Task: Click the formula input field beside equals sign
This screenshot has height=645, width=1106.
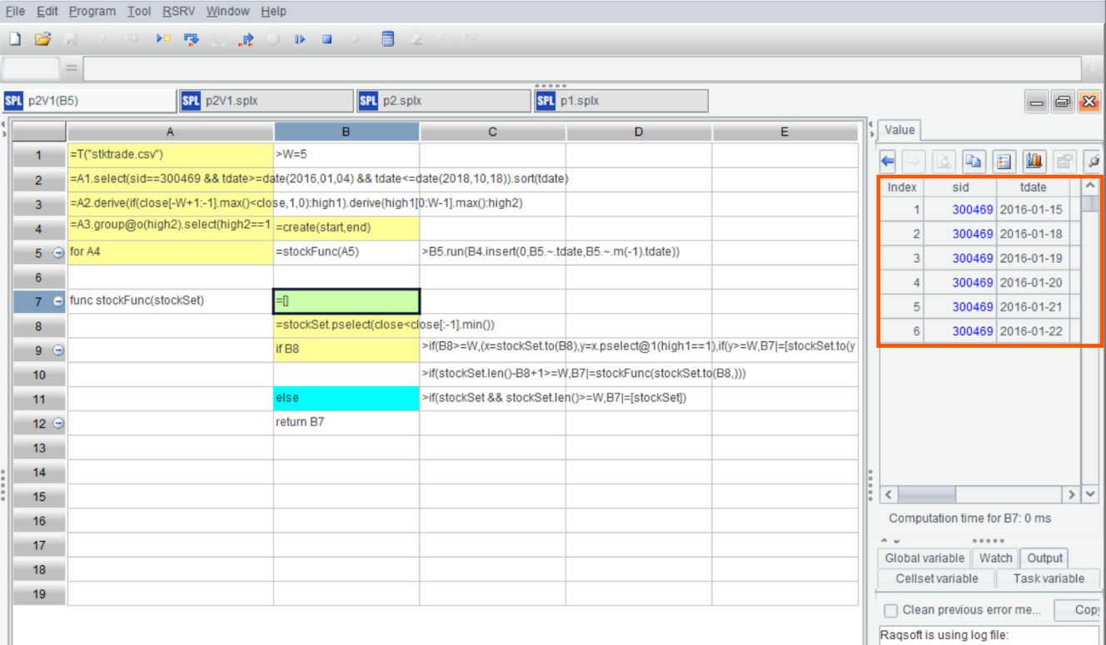Action: 583,68
